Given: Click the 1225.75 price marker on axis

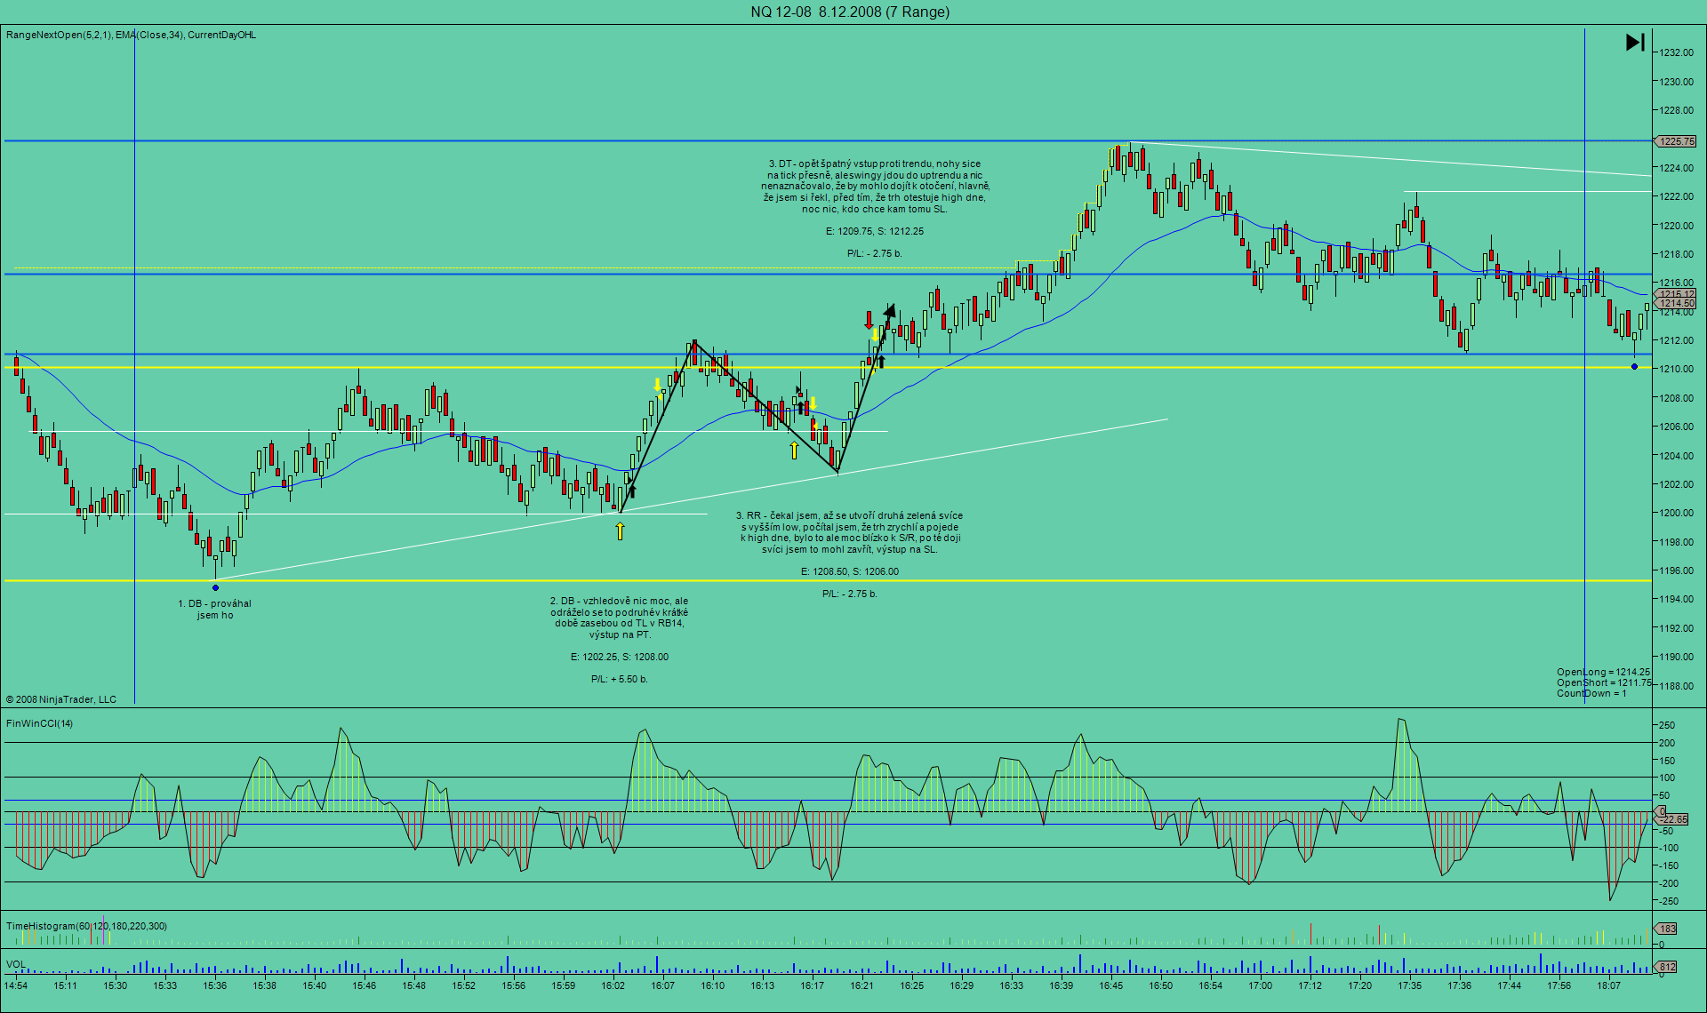Looking at the screenshot, I should 1676,141.
